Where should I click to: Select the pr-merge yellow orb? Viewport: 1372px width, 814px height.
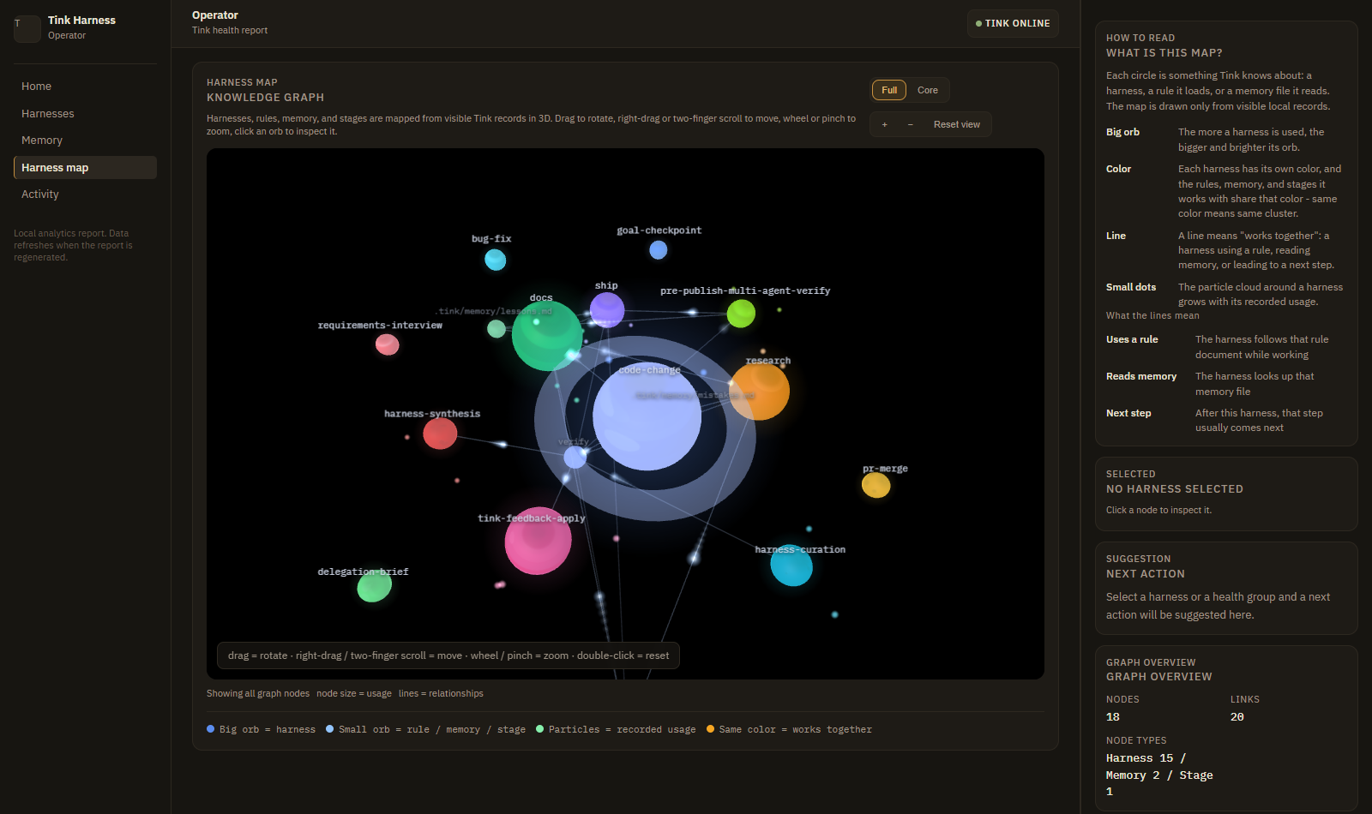click(876, 485)
